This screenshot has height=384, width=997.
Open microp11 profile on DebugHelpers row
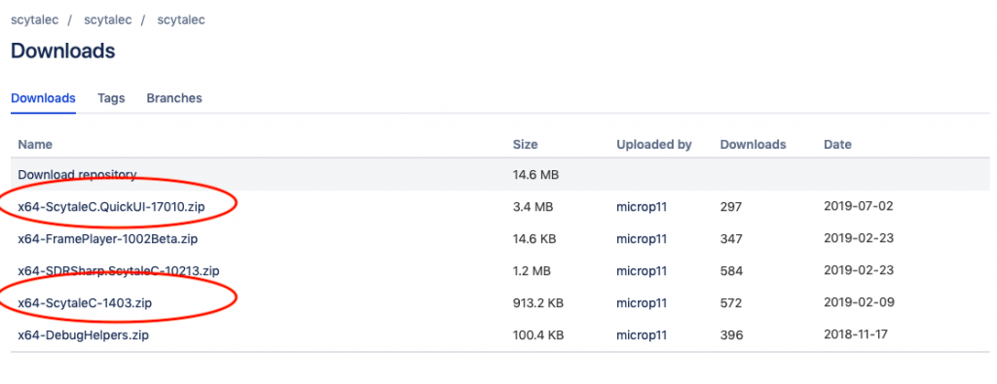pos(642,335)
